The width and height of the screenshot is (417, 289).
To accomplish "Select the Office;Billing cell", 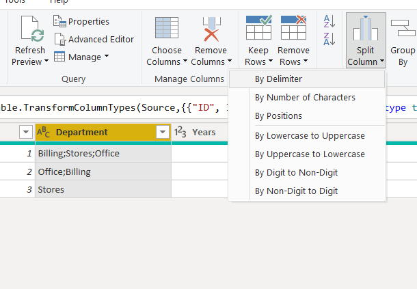I will (x=103, y=171).
